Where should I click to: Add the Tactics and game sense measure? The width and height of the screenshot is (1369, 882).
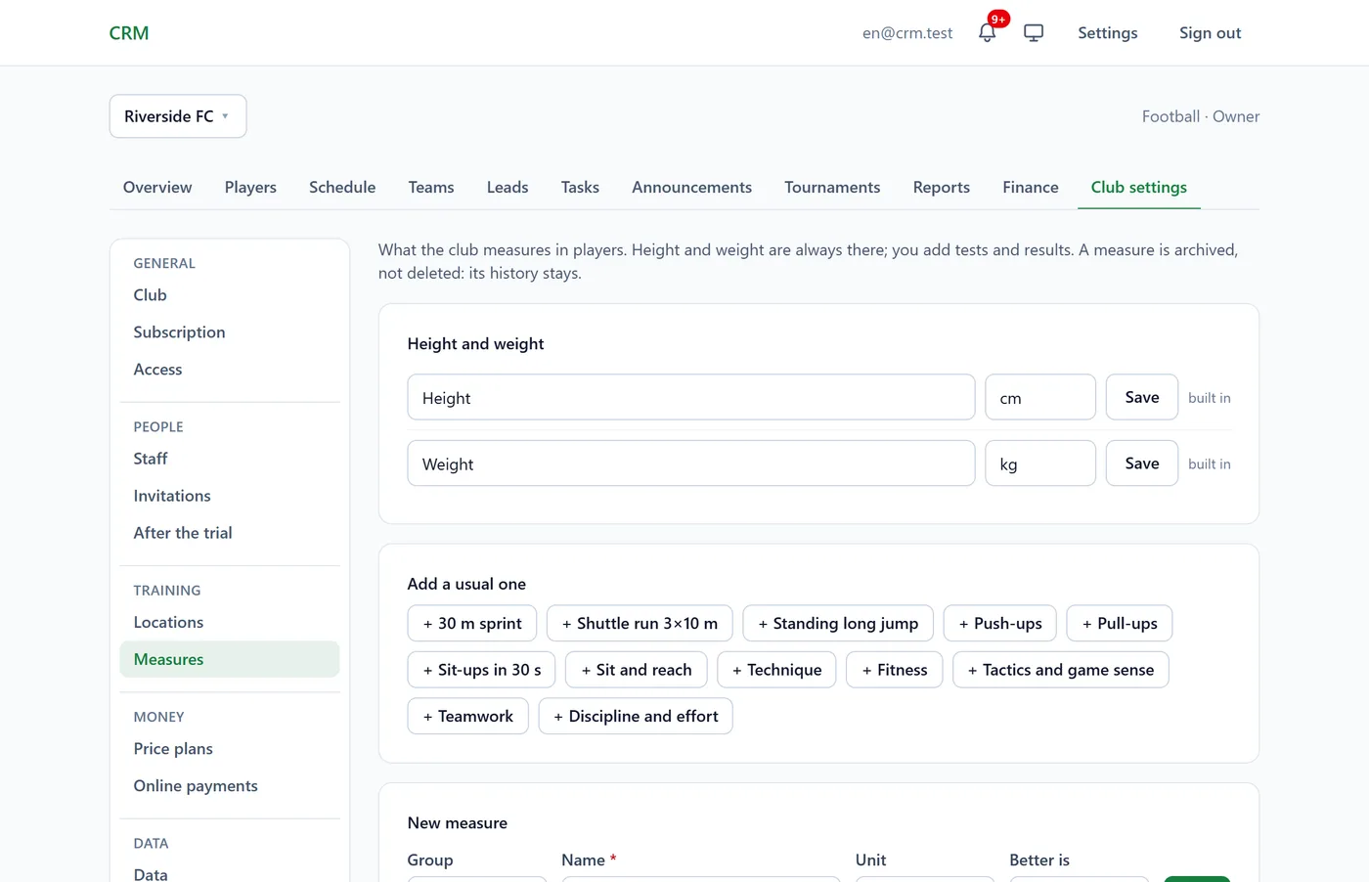click(x=1061, y=670)
